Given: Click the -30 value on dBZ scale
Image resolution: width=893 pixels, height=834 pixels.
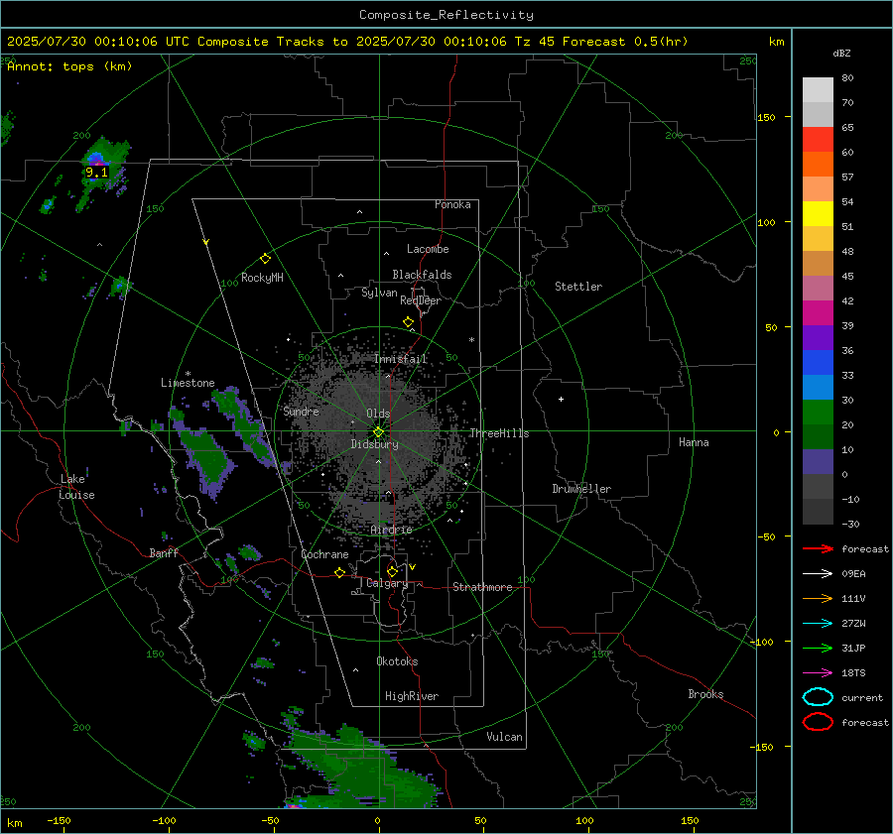Looking at the screenshot, I should 850,524.
